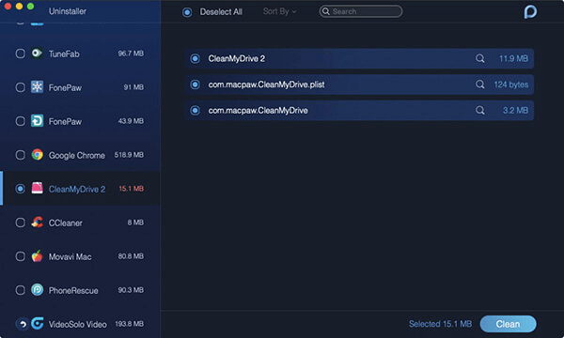Viewport: 564px width, 338px height.
Task: Click the PhoneRescue app icon
Action: click(37, 290)
